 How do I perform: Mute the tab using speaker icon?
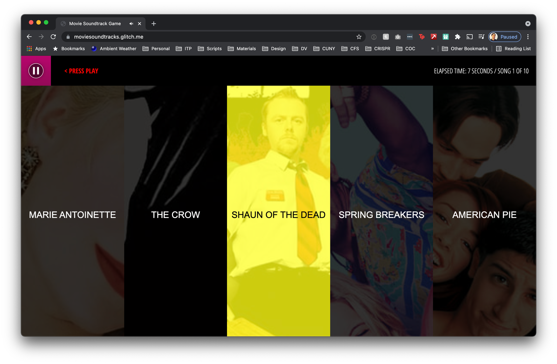[131, 24]
